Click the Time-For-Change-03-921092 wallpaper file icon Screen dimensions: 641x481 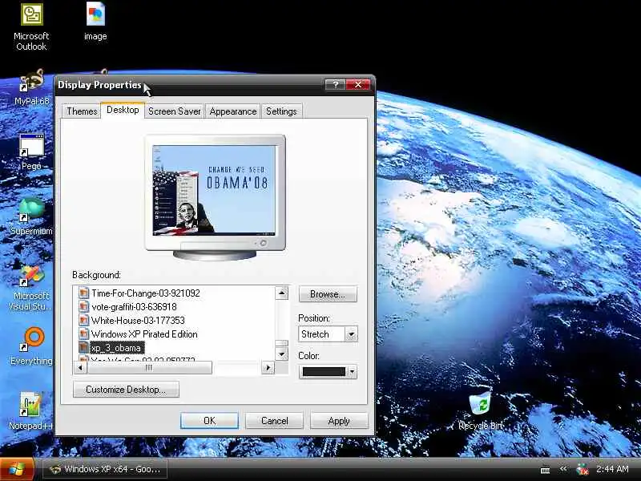point(84,293)
